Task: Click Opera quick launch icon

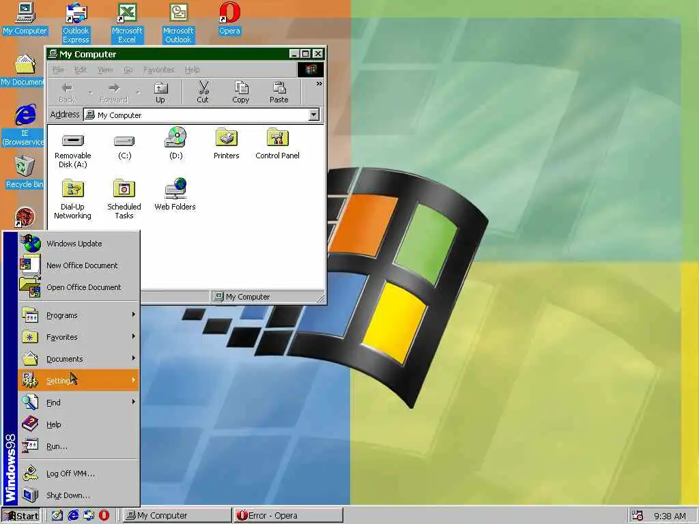Action: point(104,516)
